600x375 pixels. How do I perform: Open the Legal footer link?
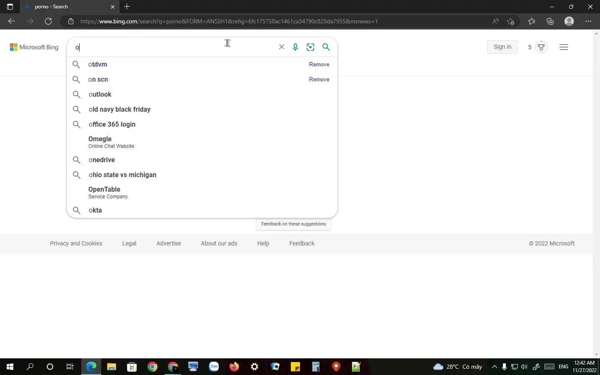pyautogui.click(x=129, y=243)
